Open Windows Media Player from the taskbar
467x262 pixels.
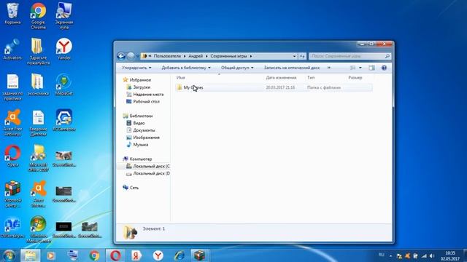click(50, 255)
